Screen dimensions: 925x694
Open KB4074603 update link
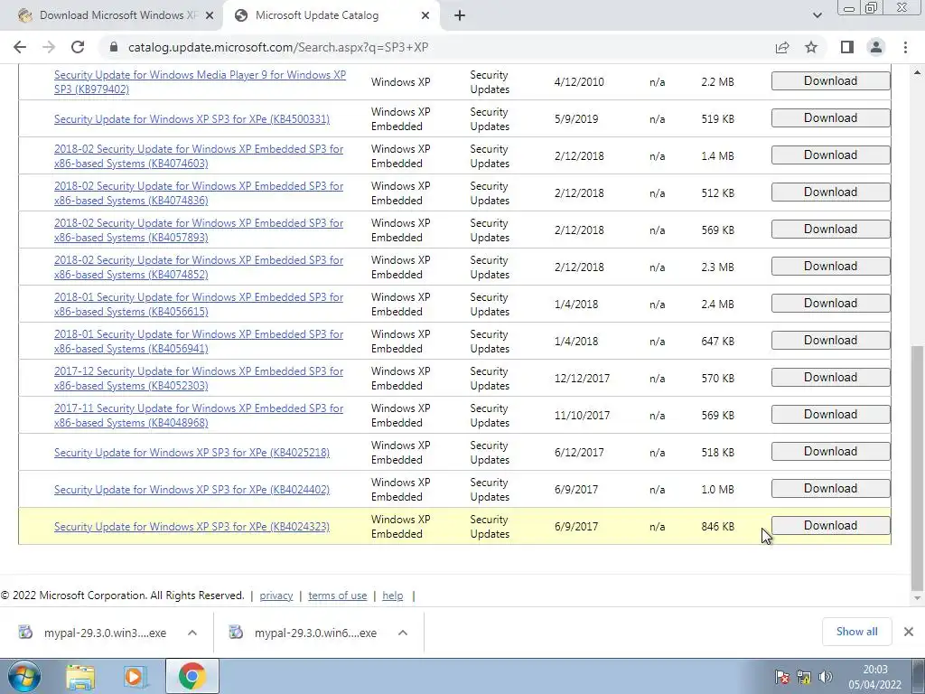tap(199, 156)
